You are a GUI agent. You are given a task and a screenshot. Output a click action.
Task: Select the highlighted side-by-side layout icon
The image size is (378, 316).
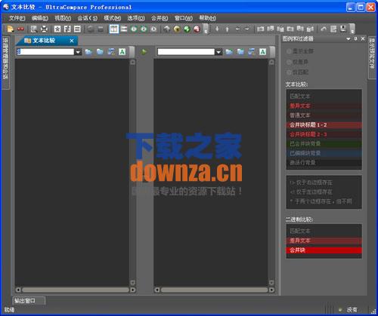point(114,29)
